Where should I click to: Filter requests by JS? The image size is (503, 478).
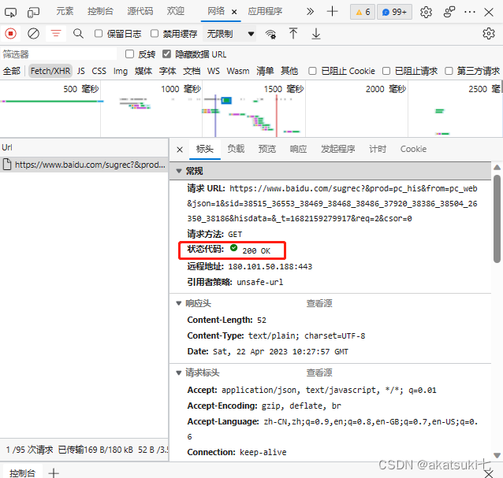tap(81, 71)
